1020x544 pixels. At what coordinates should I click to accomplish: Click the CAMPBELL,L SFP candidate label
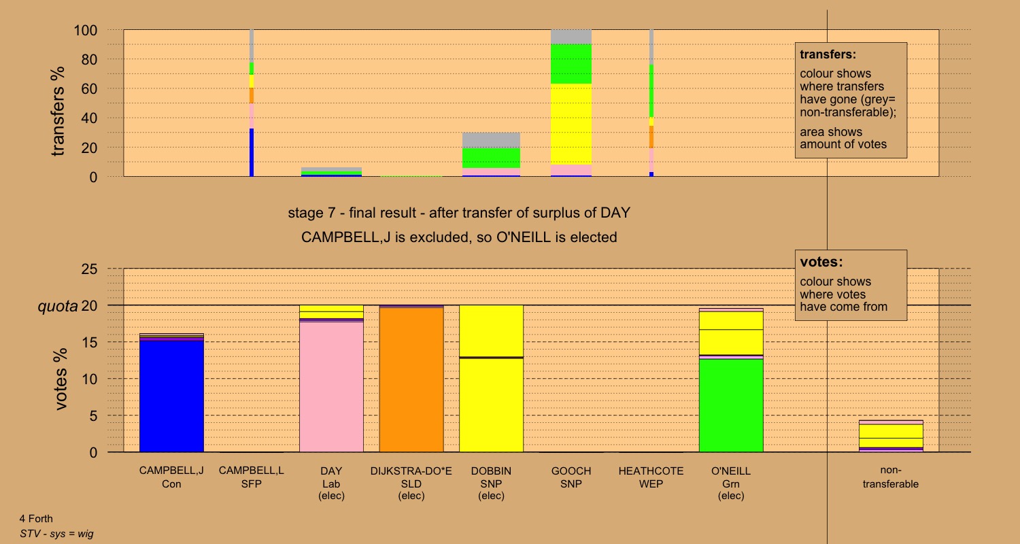pos(252,477)
